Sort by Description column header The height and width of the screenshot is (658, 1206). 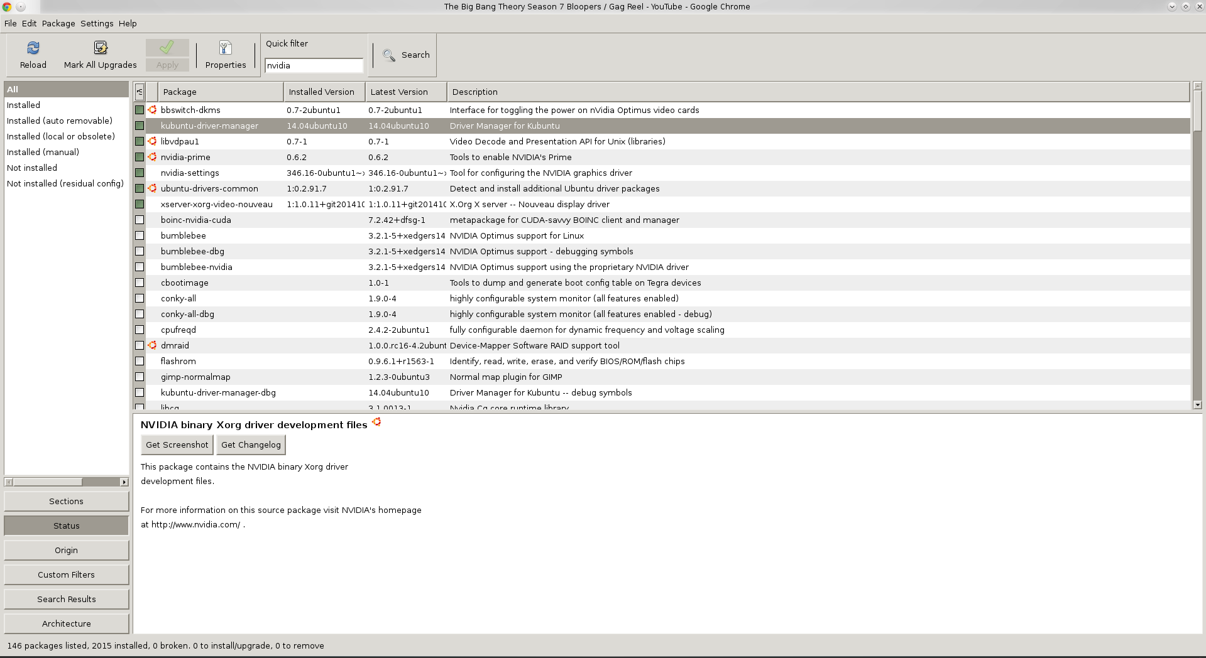tap(818, 92)
